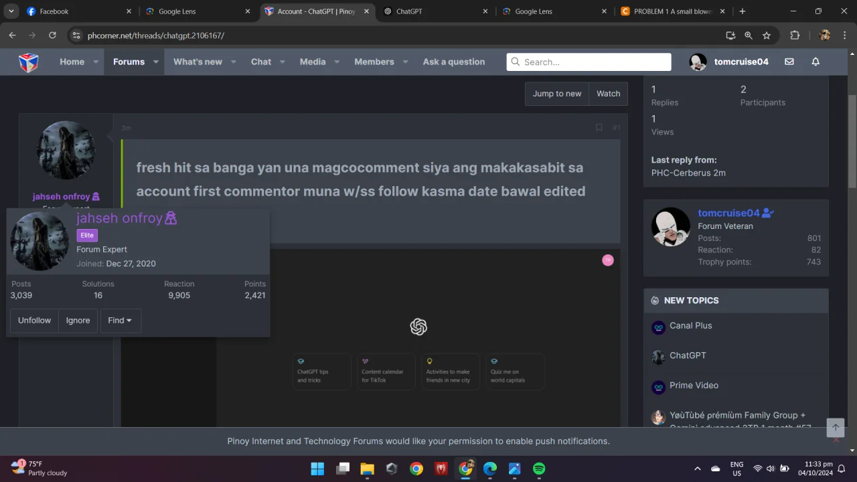Click the Jump to new button
This screenshot has width=857, height=482.
pyautogui.click(x=557, y=94)
